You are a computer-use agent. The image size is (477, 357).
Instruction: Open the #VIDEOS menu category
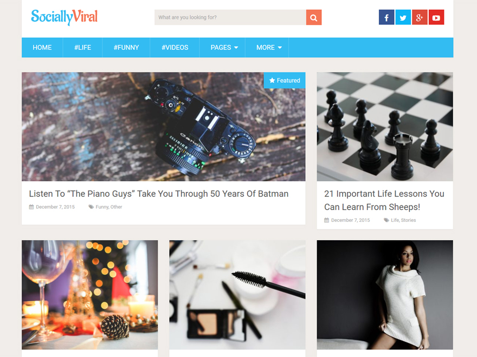175,48
